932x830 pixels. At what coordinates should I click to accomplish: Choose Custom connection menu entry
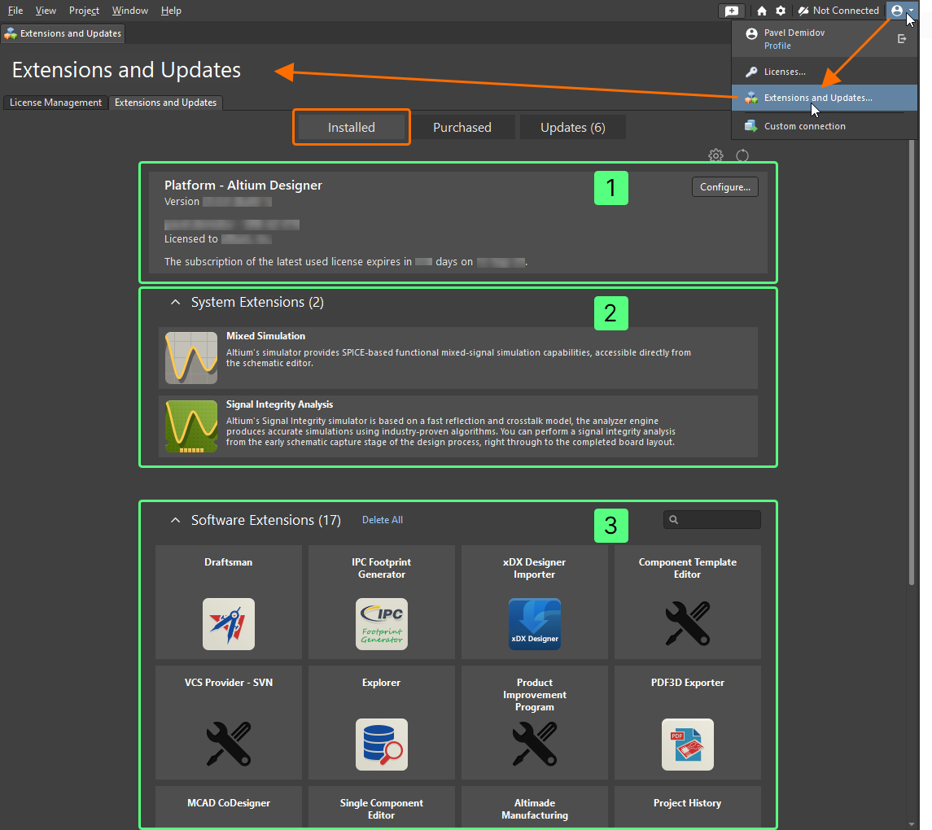pyautogui.click(x=825, y=126)
